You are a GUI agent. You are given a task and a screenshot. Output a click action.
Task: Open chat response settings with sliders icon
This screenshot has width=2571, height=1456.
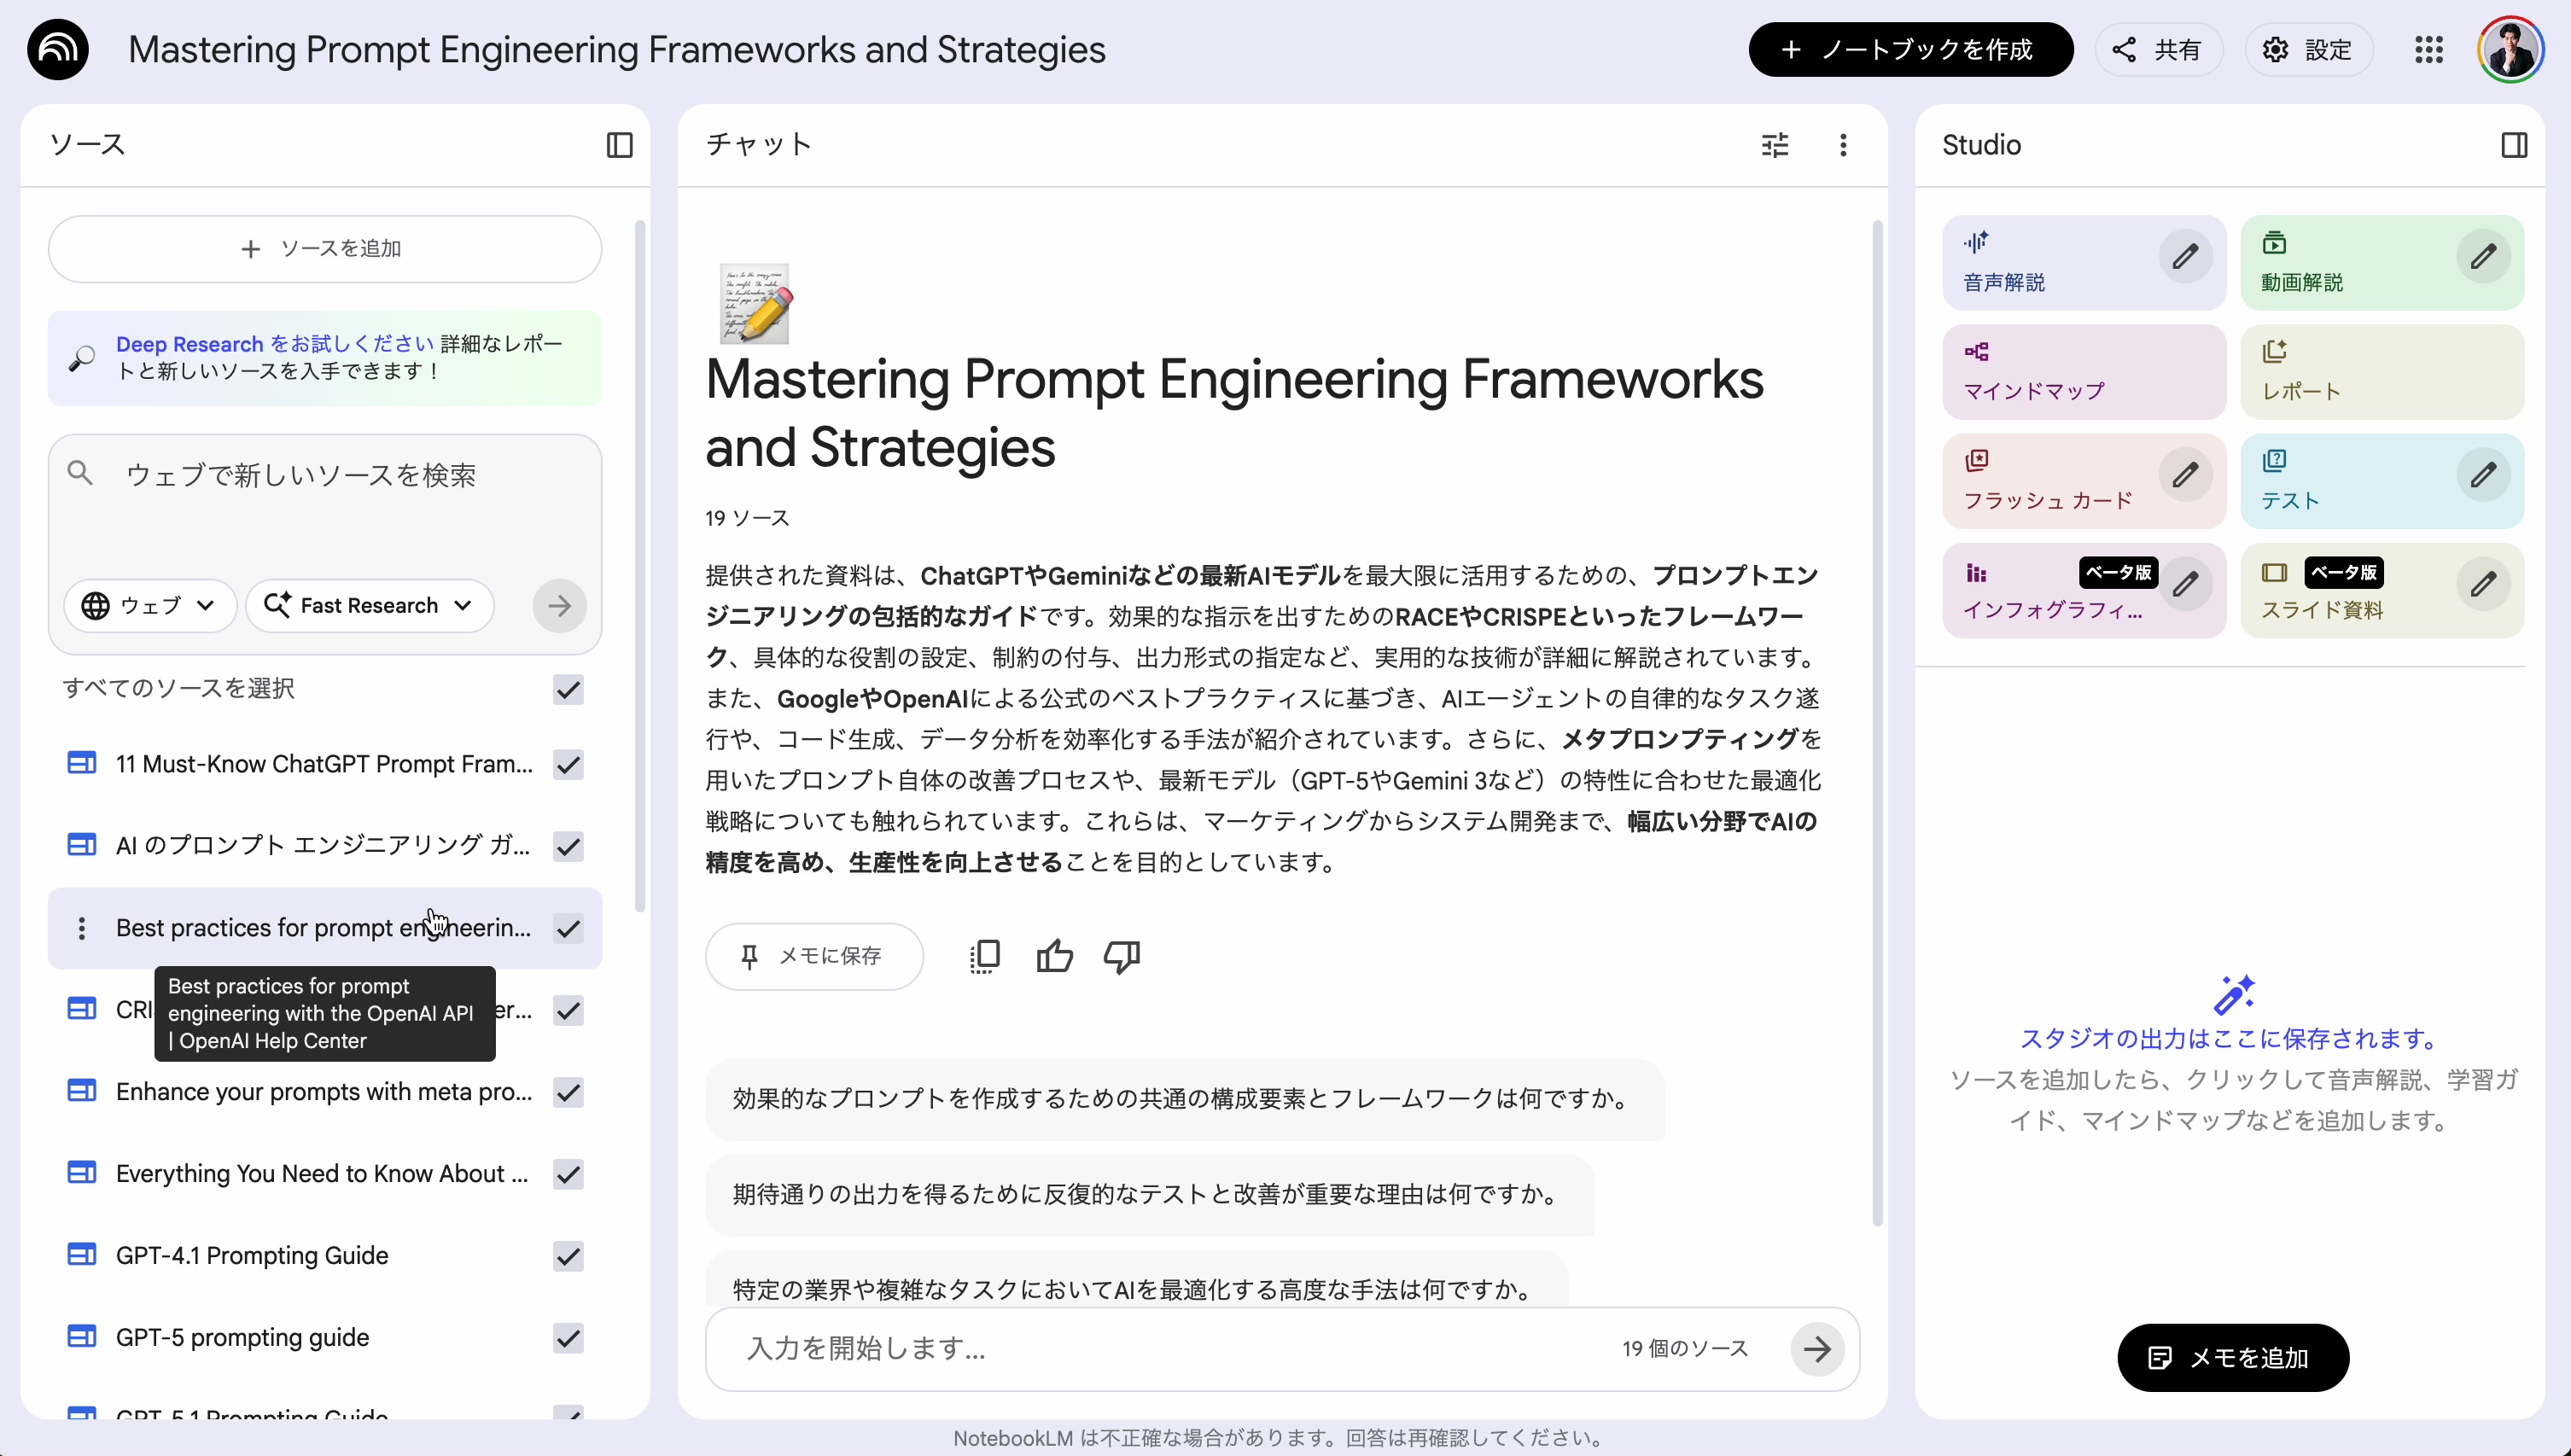click(x=1775, y=145)
